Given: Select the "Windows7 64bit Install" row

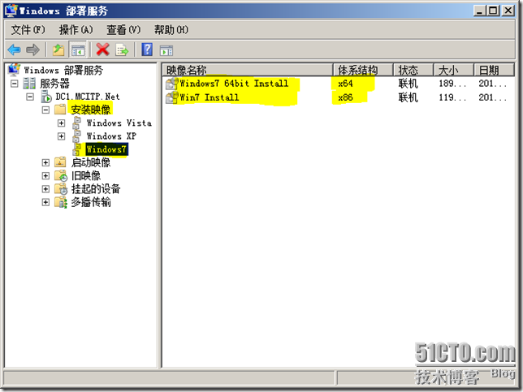Looking at the screenshot, I should point(339,84).
